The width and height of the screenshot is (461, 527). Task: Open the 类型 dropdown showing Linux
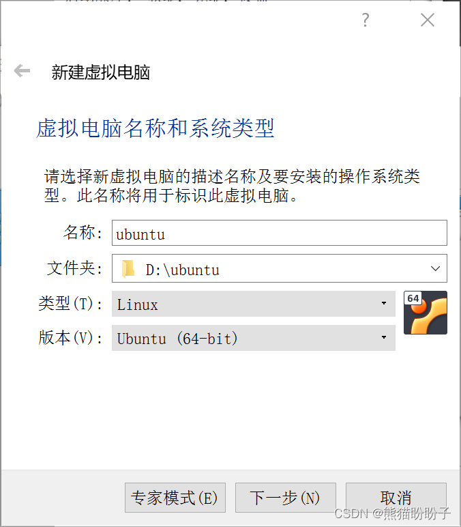pos(254,304)
